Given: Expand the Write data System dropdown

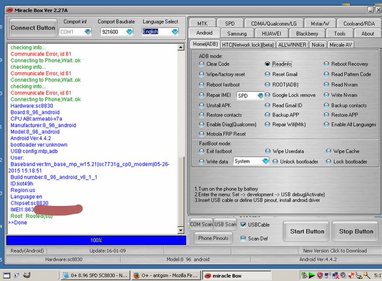Looking at the screenshot, I should pyautogui.click(x=266, y=161).
